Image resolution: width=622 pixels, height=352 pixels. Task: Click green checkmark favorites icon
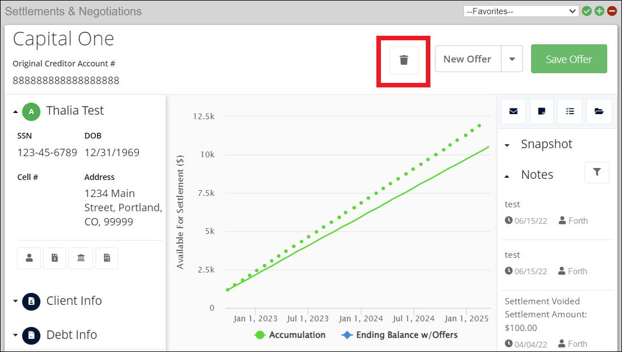(587, 11)
